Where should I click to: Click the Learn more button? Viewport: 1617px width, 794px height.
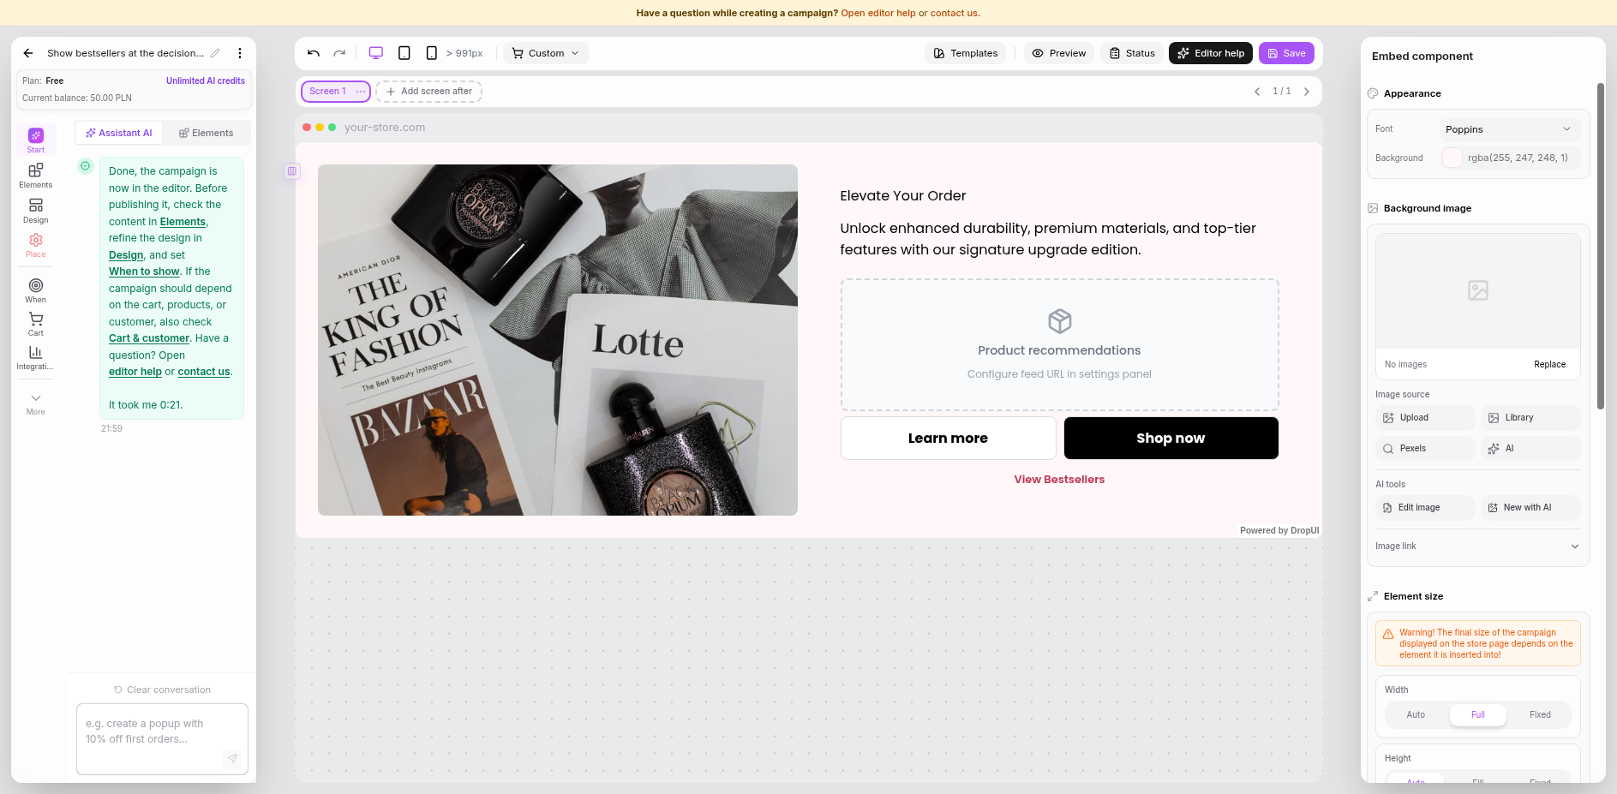click(x=948, y=439)
